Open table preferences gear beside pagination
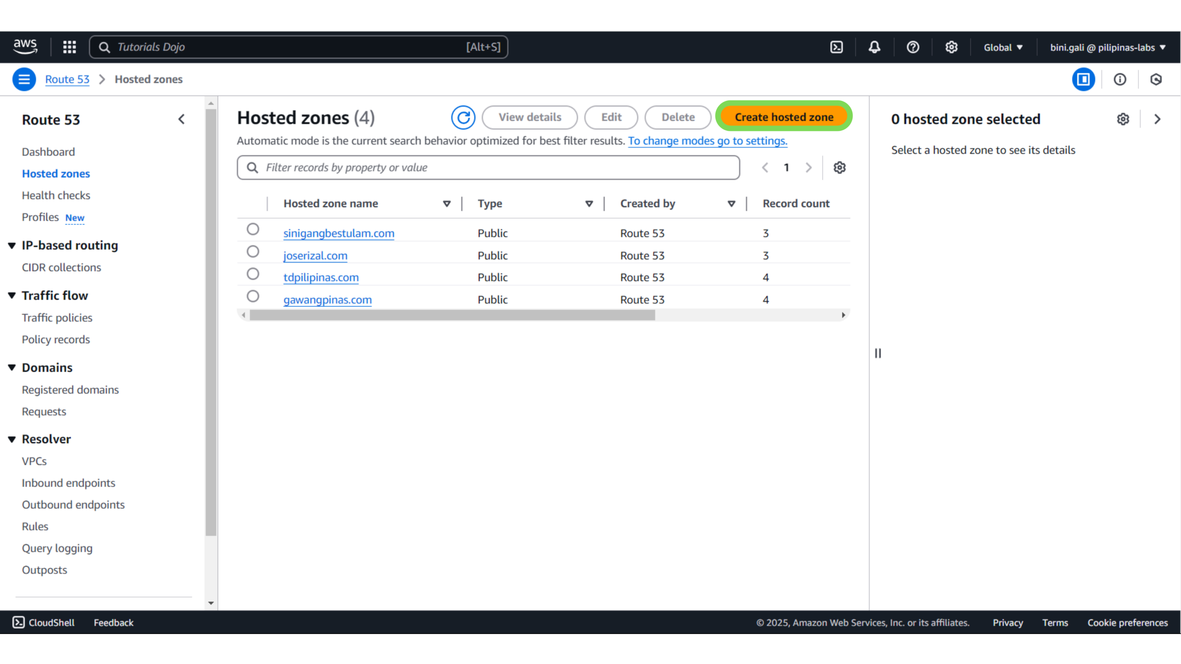The image size is (1181, 664). coord(839,167)
